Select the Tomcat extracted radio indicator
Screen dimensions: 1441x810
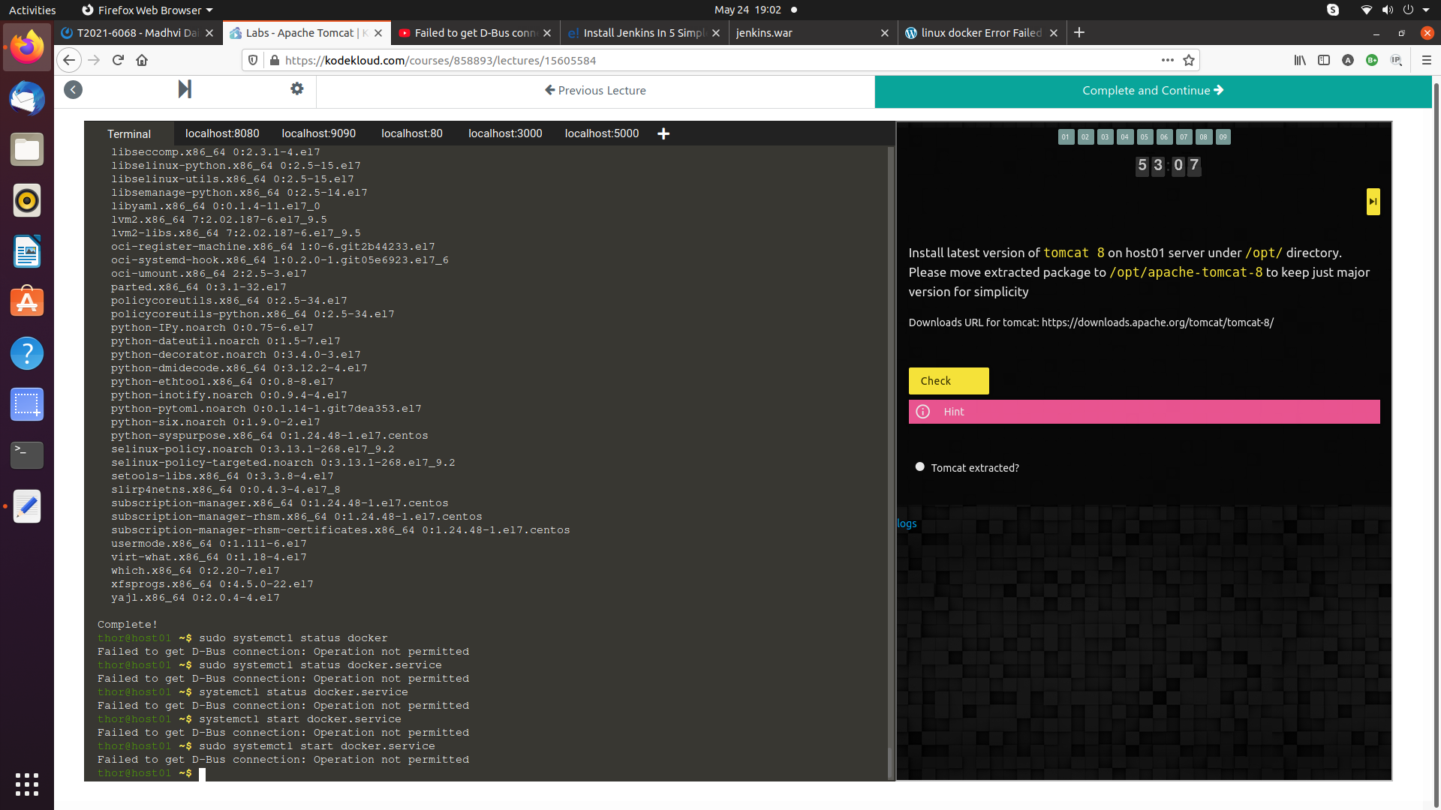[x=919, y=466]
